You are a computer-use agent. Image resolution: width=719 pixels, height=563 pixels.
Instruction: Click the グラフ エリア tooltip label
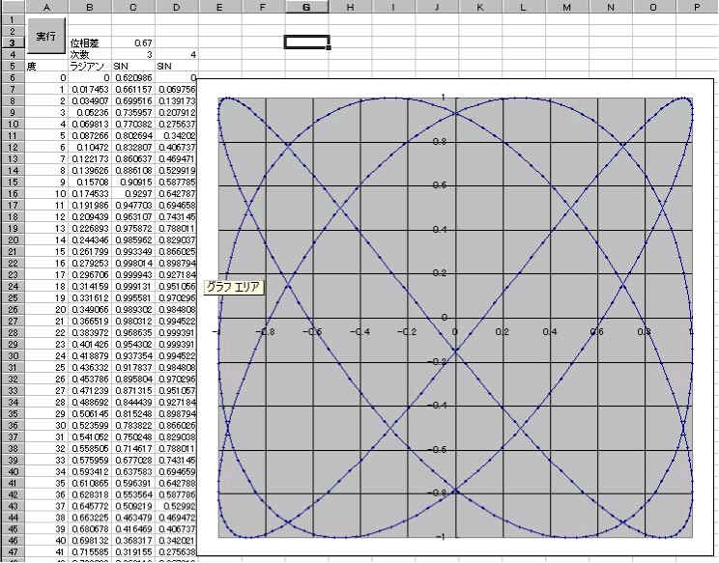tap(234, 287)
